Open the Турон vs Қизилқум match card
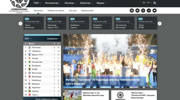 coord(33,23)
